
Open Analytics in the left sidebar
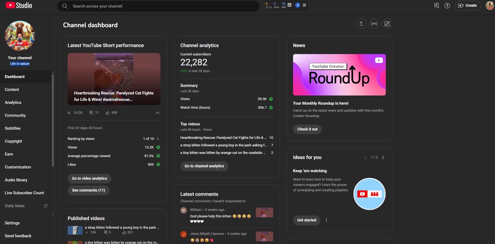click(x=13, y=102)
